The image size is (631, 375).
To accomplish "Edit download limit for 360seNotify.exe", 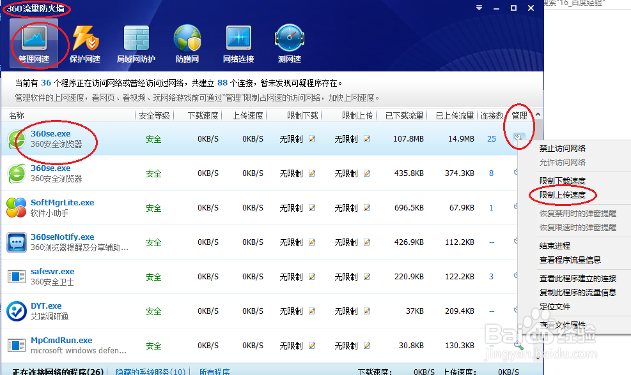I will click(312, 242).
